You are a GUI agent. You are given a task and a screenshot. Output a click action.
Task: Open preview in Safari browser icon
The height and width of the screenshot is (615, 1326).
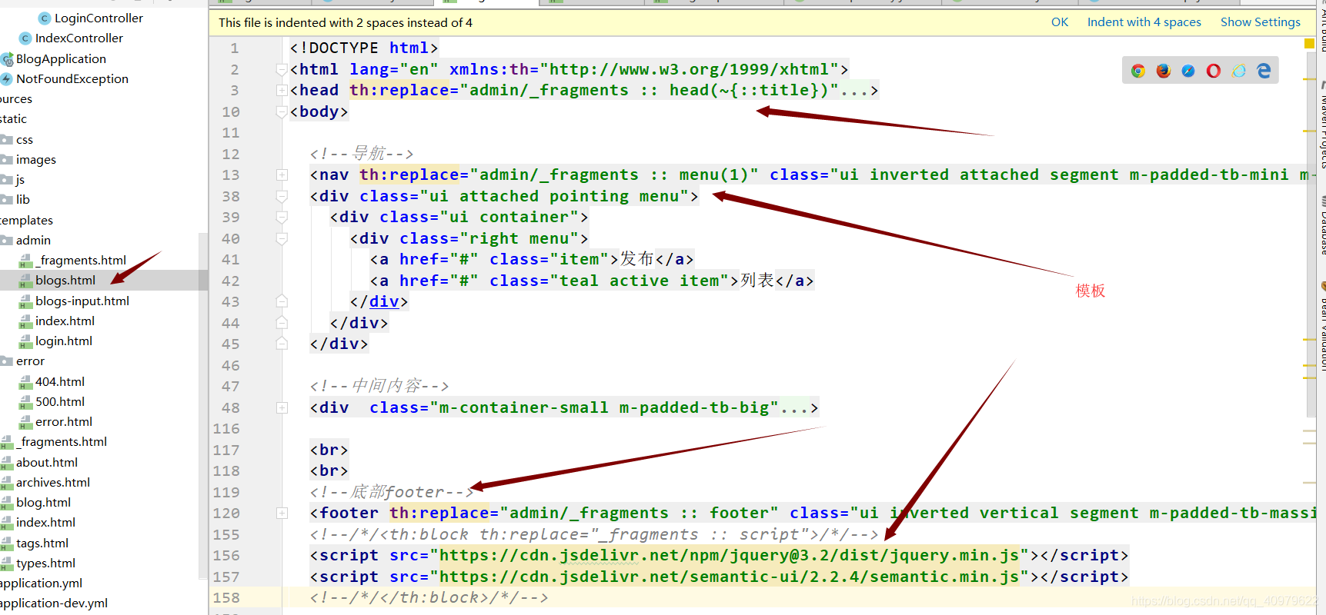click(1188, 71)
